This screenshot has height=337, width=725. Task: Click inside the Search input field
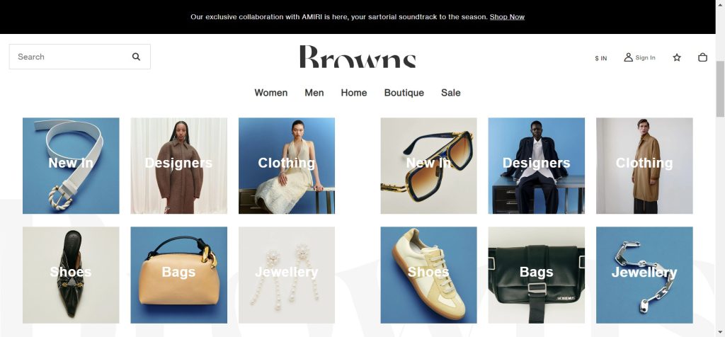tap(69, 57)
